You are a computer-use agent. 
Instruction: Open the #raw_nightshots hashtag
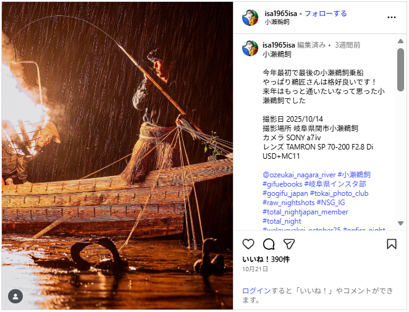[x=289, y=203]
